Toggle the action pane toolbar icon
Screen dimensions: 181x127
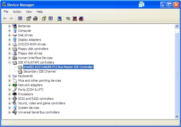[51, 18]
